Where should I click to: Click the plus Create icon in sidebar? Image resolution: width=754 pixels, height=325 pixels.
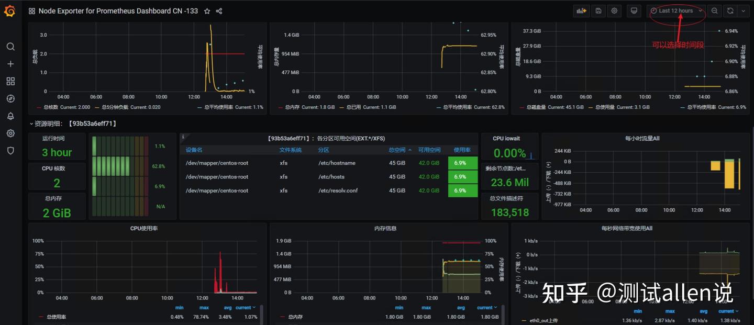tap(10, 64)
